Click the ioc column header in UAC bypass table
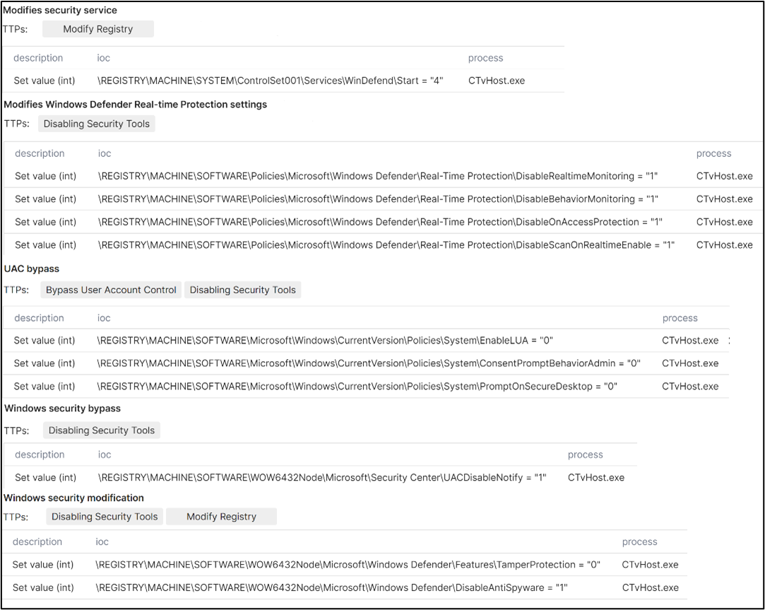The width and height of the screenshot is (765, 610). coord(104,318)
